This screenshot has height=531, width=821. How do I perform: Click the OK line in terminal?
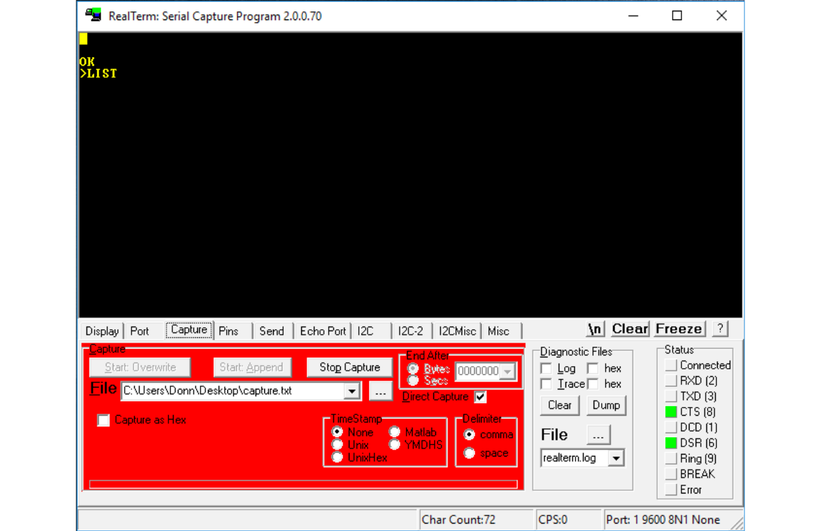(87, 62)
